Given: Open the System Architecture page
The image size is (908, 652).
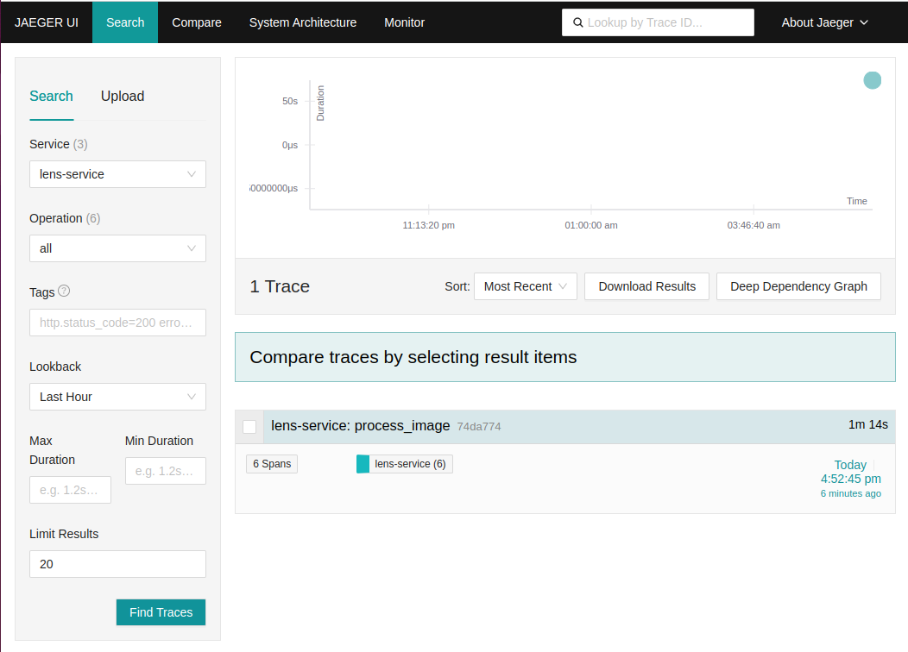Looking at the screenshot, I should point(303,22).
